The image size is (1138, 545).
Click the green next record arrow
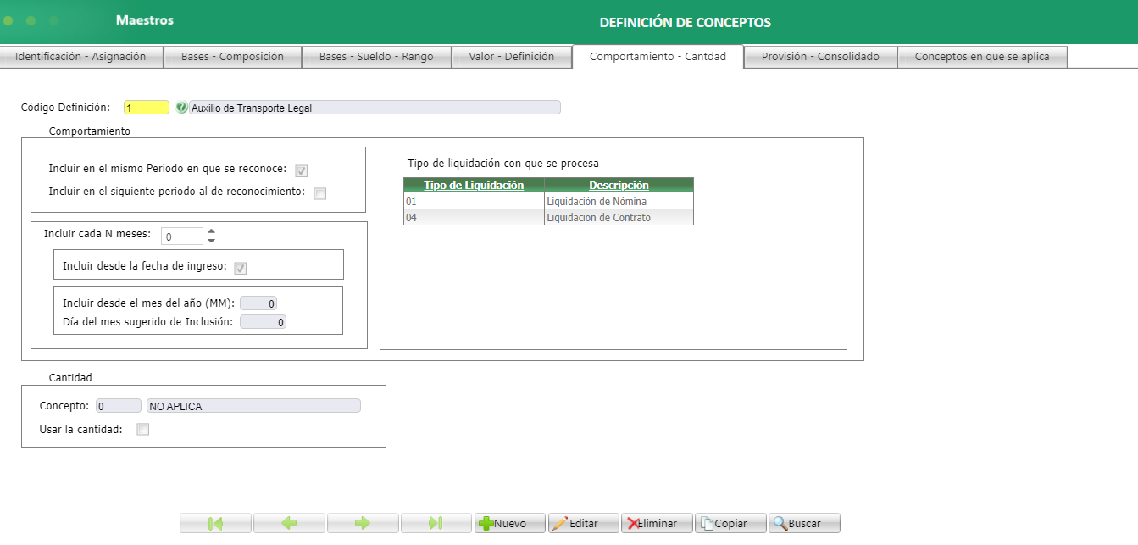click(363, 523)
